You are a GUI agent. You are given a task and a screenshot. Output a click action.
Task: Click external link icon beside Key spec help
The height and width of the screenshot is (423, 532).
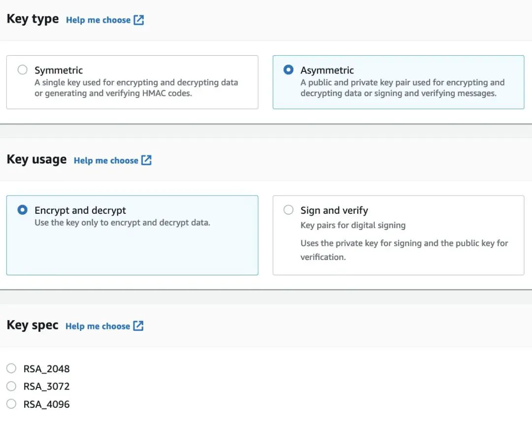click(x=138, y=326)
